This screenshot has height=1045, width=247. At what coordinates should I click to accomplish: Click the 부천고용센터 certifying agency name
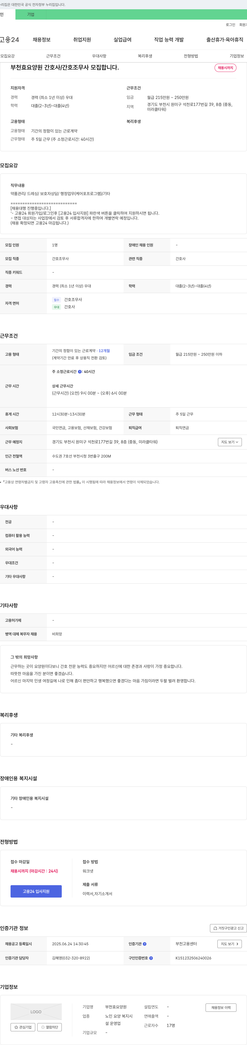pyautogui.click(x=186, y=944)
